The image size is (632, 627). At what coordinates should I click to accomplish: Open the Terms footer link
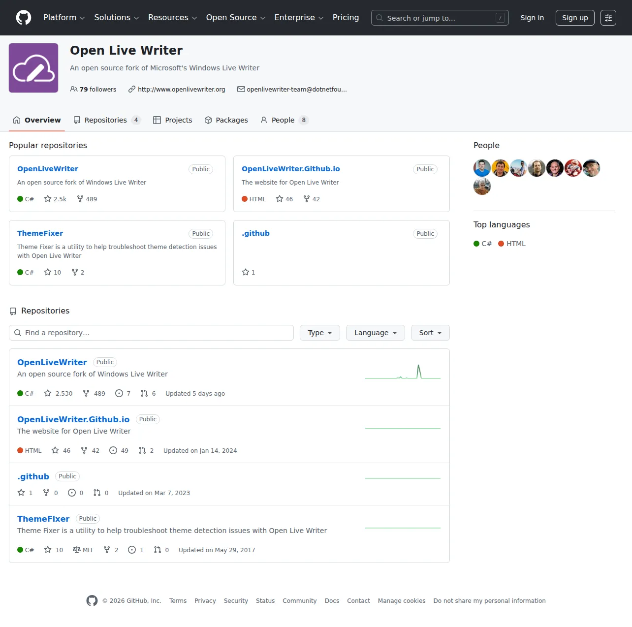point(178,601)
